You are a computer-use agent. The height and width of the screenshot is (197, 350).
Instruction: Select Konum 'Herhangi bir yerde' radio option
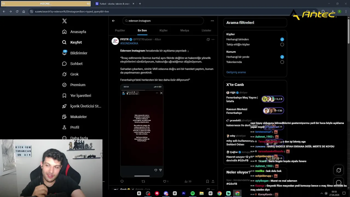(x=282, y=57)
